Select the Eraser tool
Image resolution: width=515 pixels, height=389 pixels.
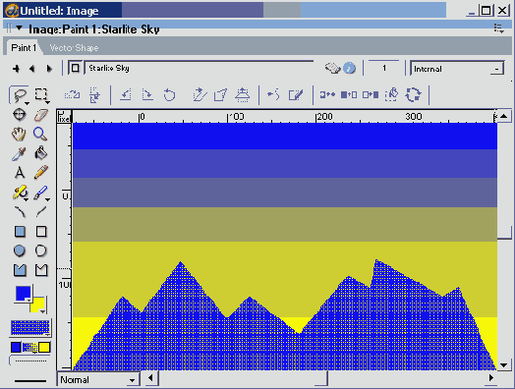point(40,115)
